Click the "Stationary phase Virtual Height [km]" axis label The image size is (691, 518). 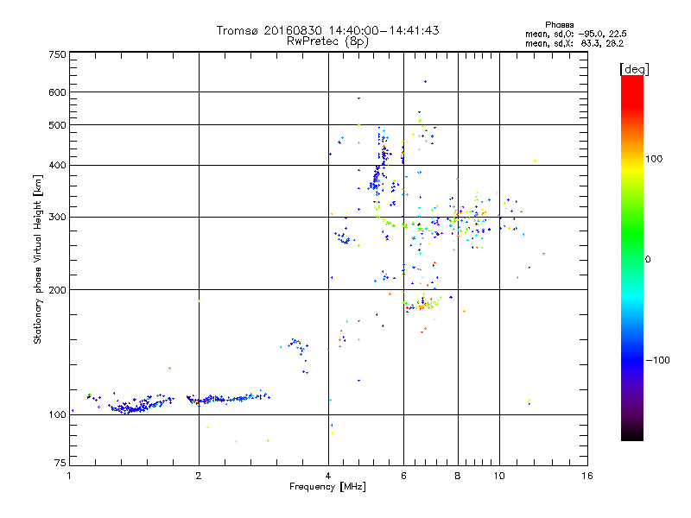[x=38, y=259]
